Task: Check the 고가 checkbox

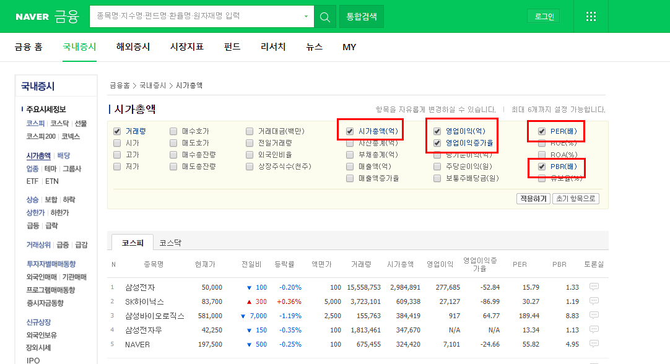Action: 117,155
